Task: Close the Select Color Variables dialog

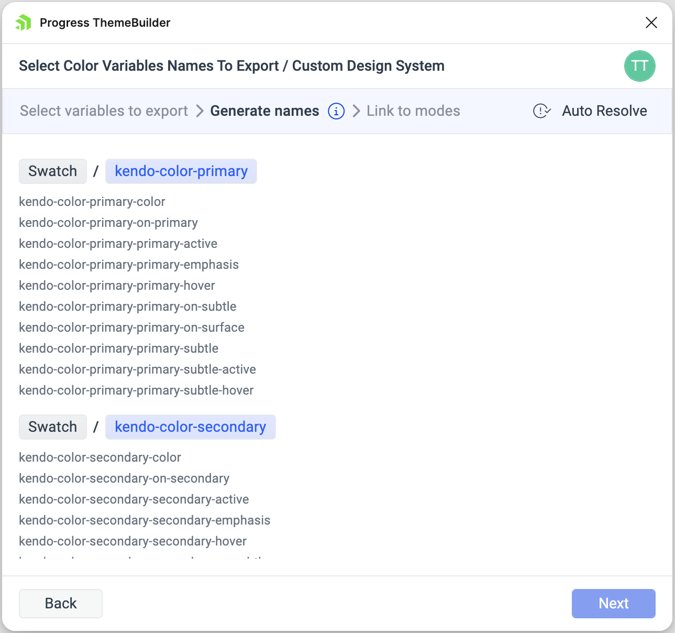Action: (651, 23)
